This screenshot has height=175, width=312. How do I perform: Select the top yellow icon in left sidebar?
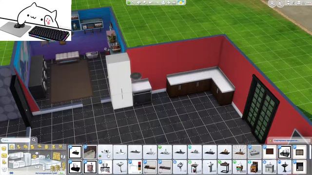coord(4,148)
